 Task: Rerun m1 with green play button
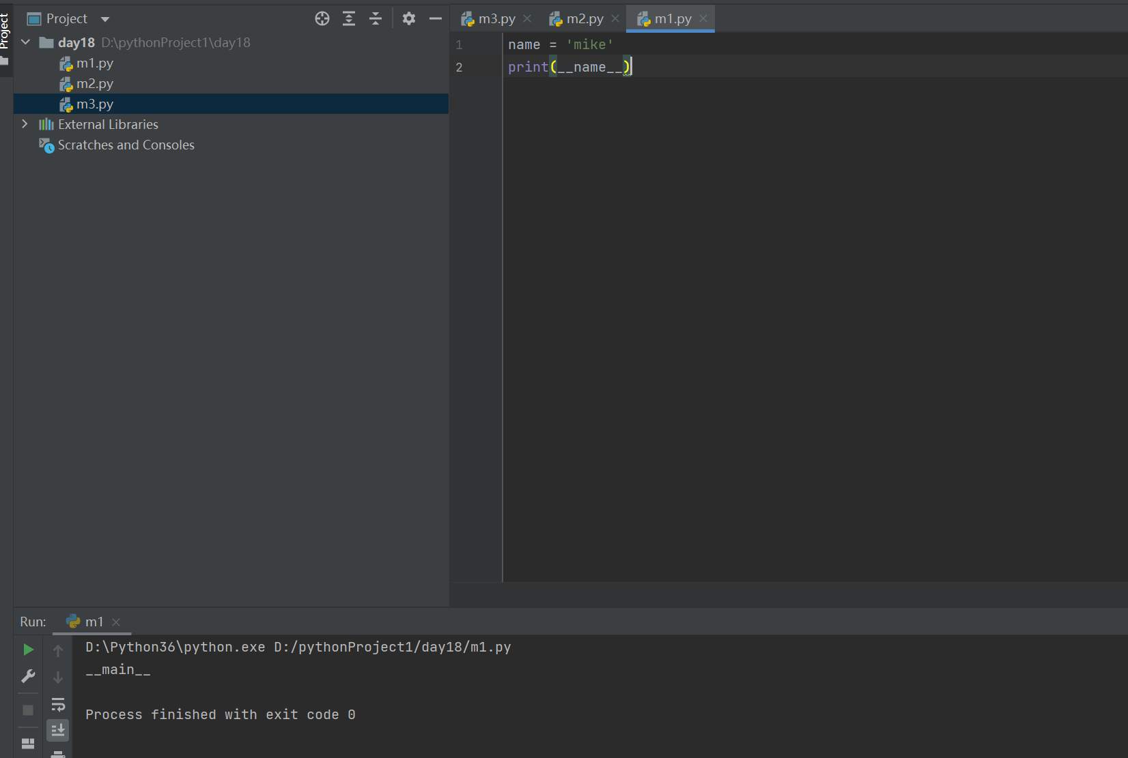tap(28, 650)
